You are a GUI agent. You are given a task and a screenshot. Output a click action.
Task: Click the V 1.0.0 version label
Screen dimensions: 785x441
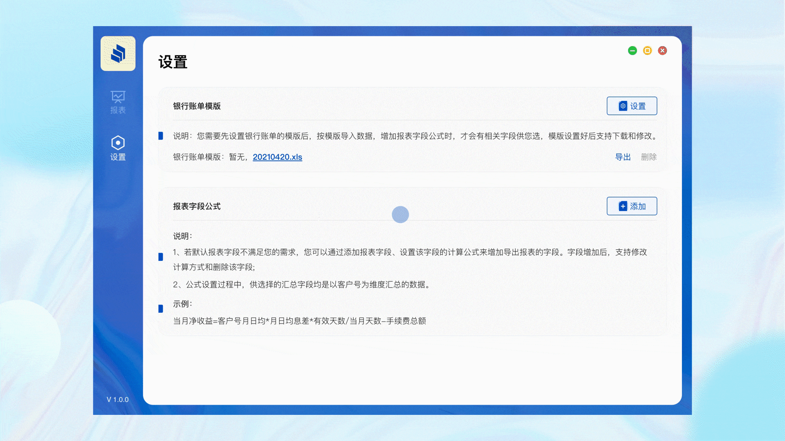pos(117,400)
